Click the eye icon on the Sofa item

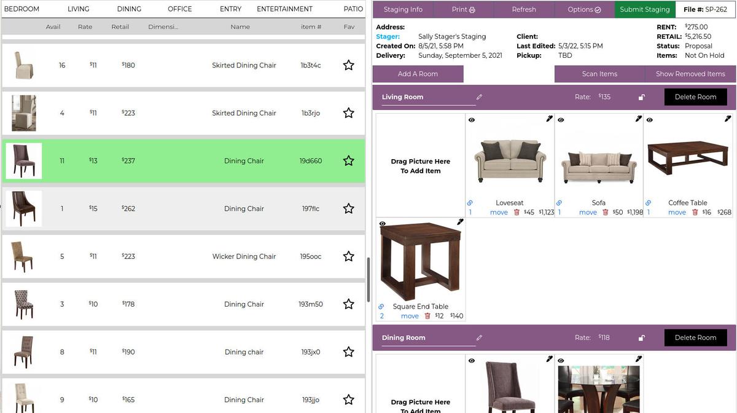coord(560,119)
